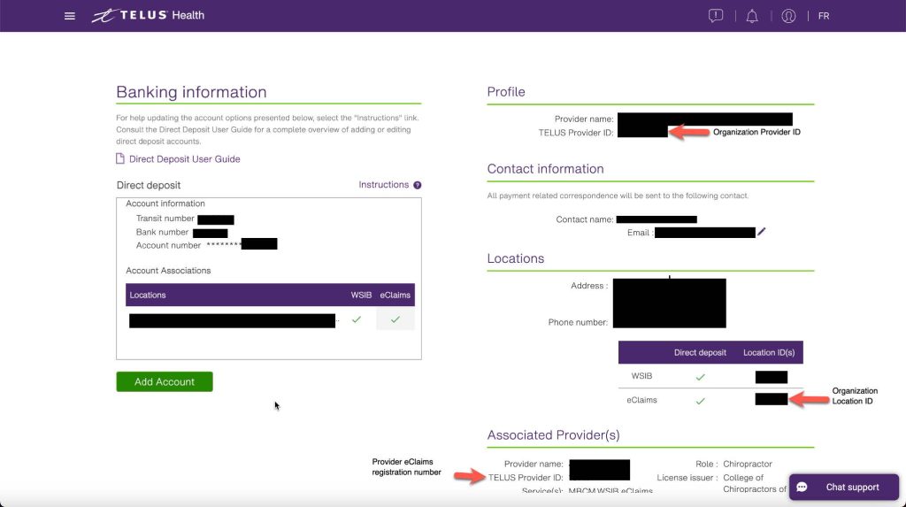This screenshot has height=507, width=906.
Task: Click the Bank number label
Action: pos(163,232)
